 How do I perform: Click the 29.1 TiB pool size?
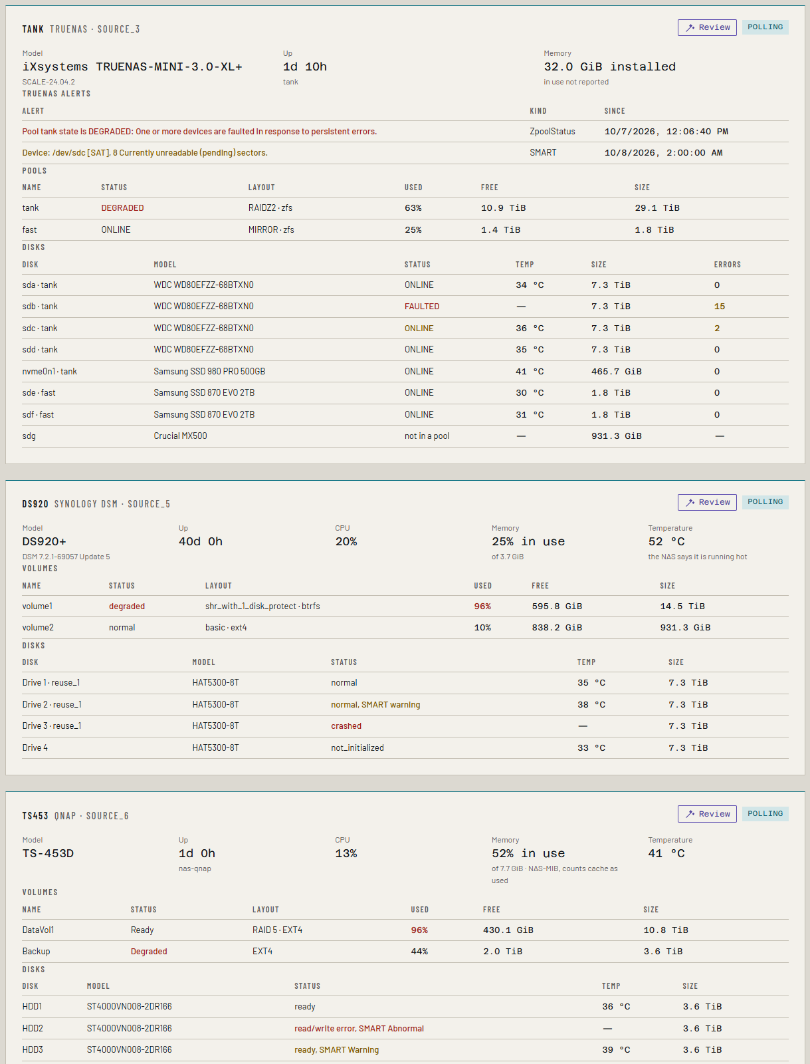tap(657, 208)
